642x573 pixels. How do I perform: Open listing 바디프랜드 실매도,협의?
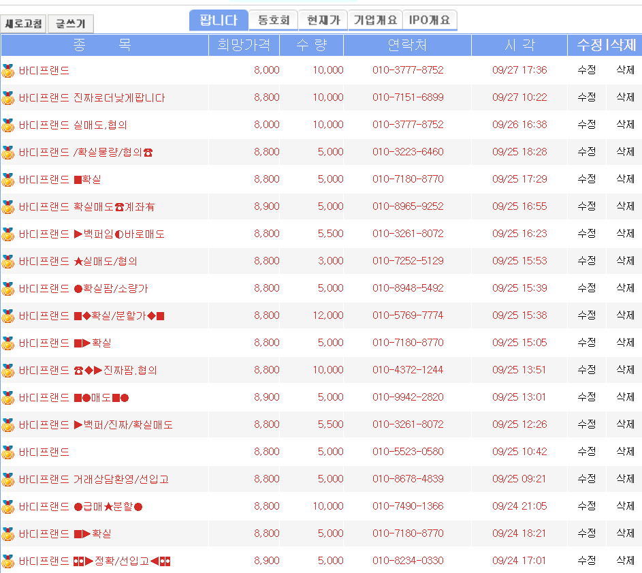[73, 125]
